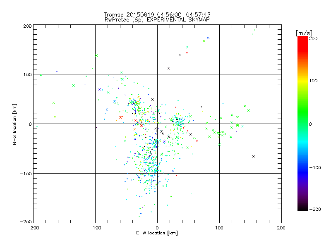Click the y-axis tick label '-100'
The height and width of the screenshot is (248, 331).
coord(26,174)
